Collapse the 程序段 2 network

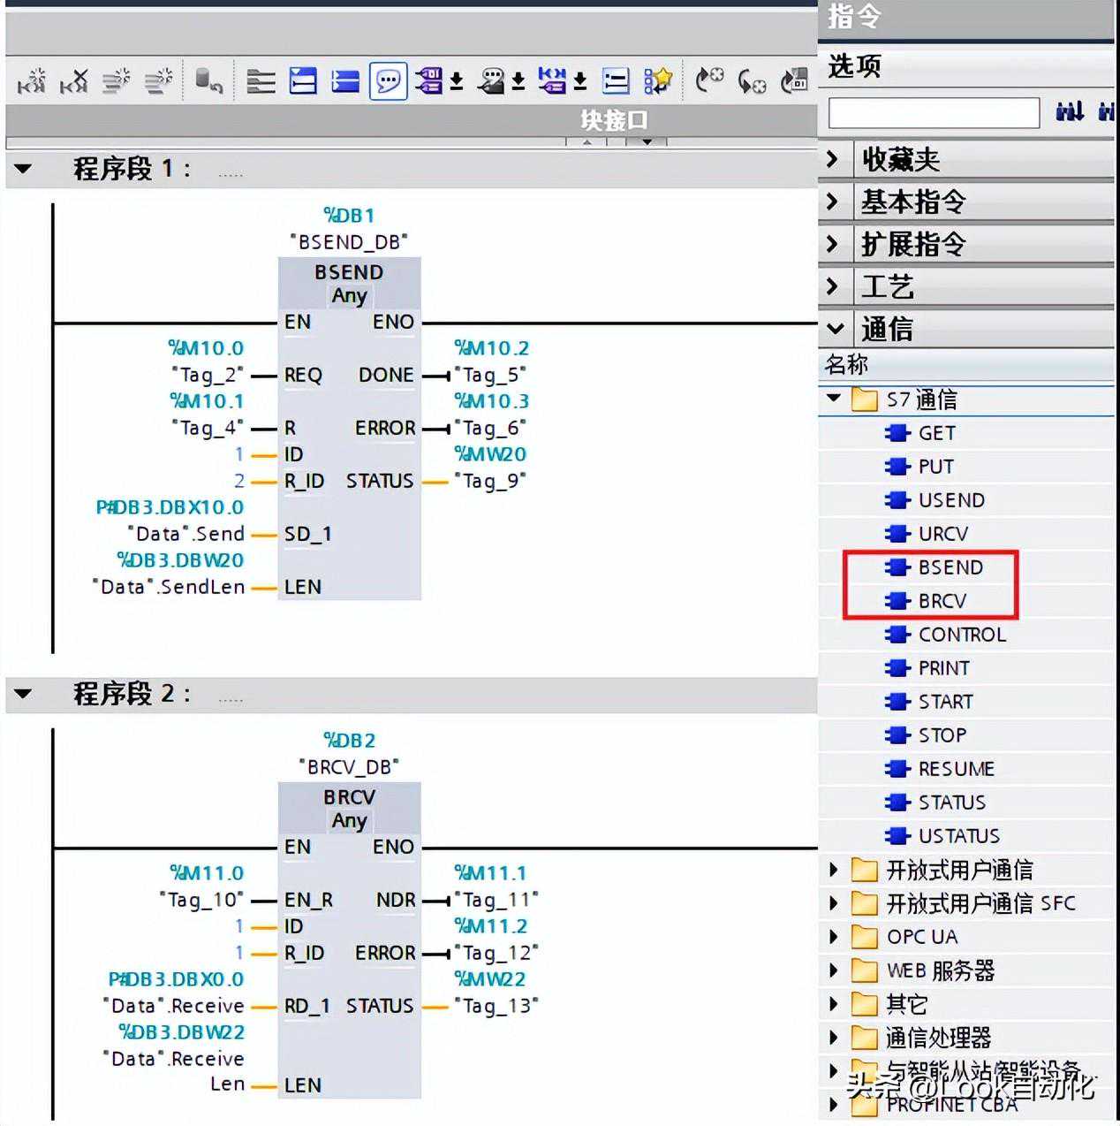[24, 694]
